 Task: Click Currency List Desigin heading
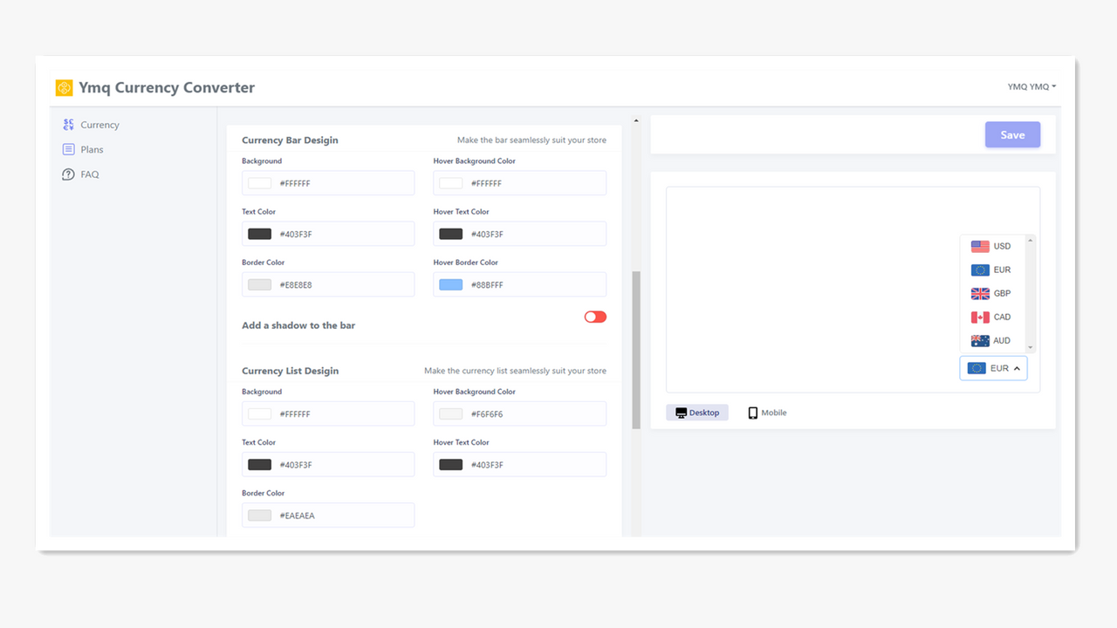pyautogui.click(x=290, y=371)
